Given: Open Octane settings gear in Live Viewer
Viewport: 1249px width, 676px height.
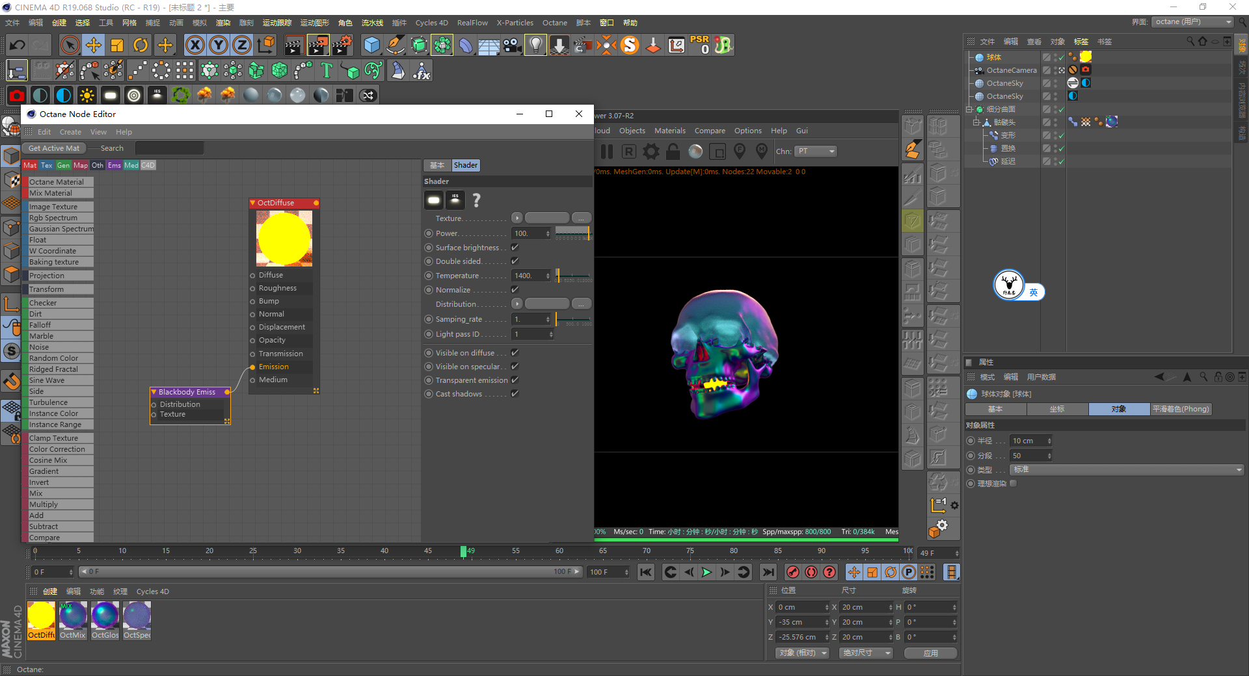Looking at the screenshot, I should click(651, 151).
